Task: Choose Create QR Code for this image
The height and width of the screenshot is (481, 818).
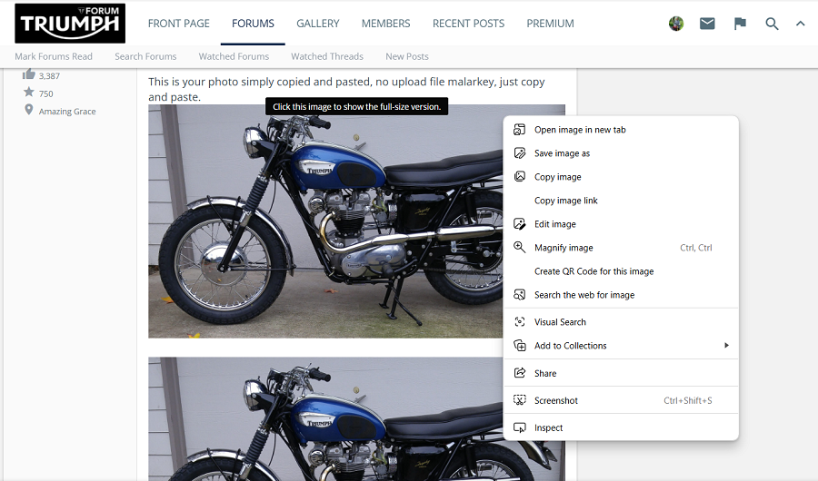Action: pyautogui.click(x=621, y=271)
